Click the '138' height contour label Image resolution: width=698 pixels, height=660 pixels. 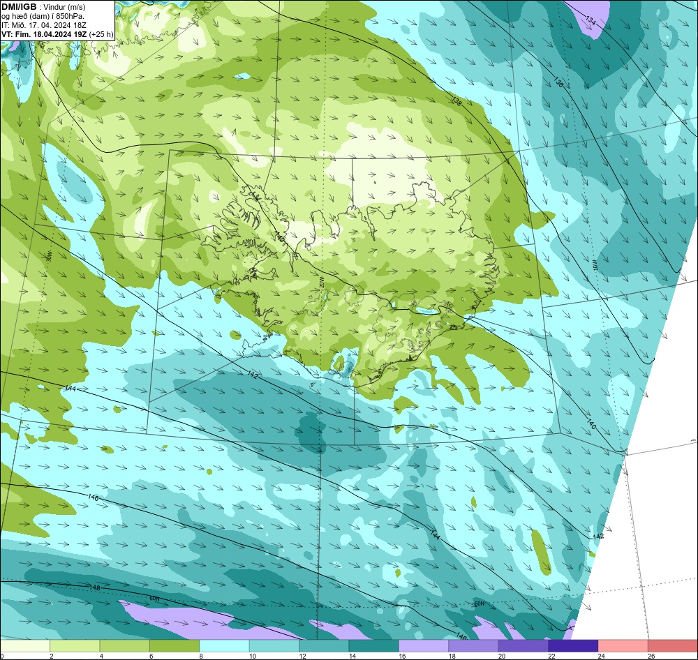point(456,101)
